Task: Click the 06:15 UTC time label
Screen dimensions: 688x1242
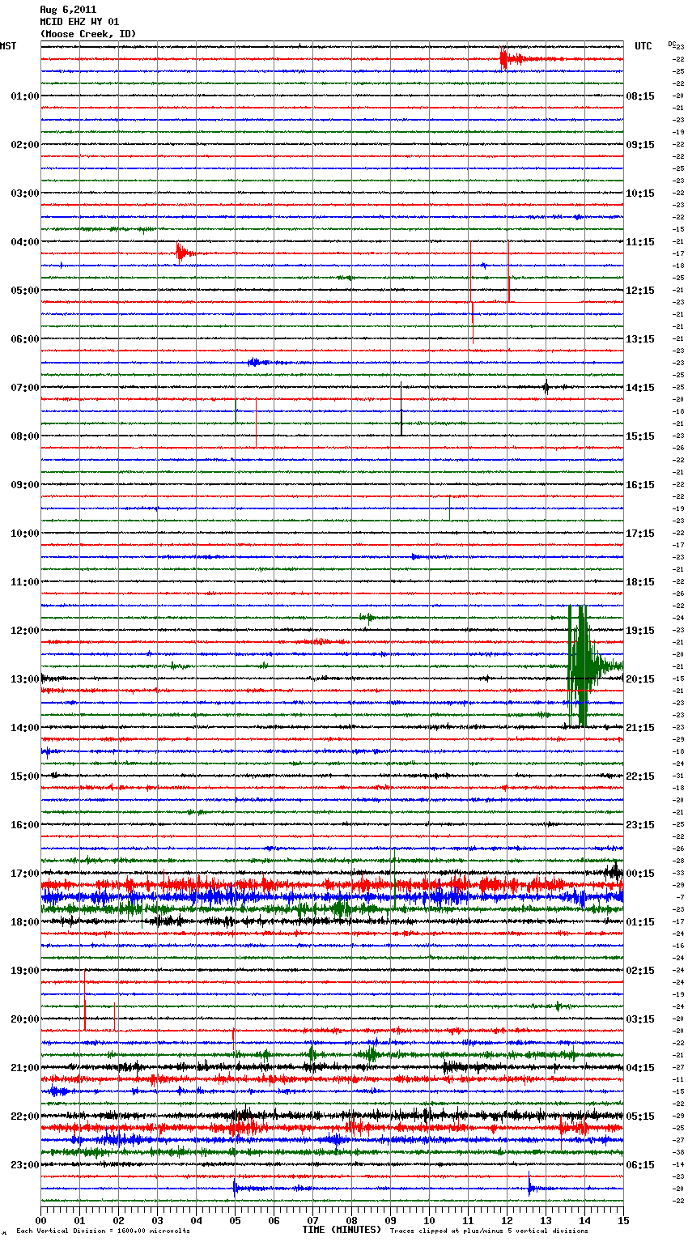Action: point(640,1165)
